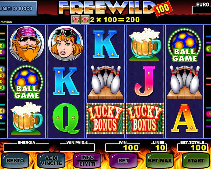This screenshot has height=169, width=211.
Task: Click the green Q symbol
Action: [66, 118]
